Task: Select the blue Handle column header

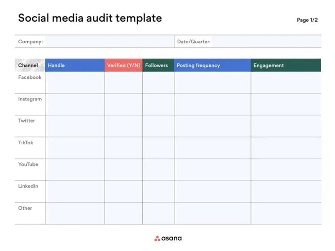Action: (75, 65)
